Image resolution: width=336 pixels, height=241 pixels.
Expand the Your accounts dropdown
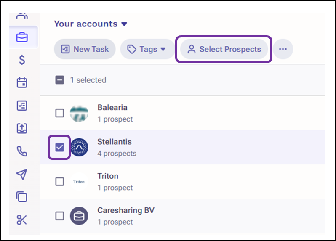pyautogui.click(x=91, y=24)
